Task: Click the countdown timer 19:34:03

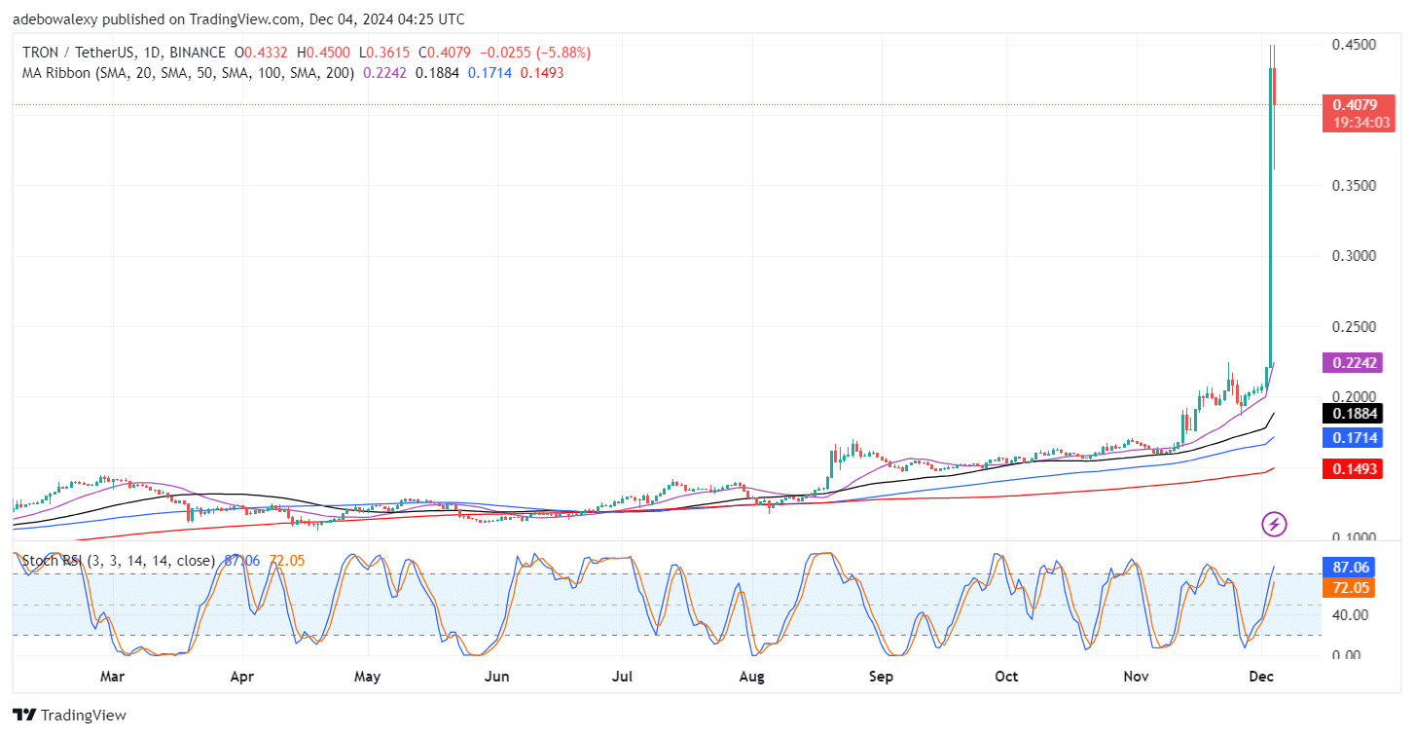Action: point(1360,123)
